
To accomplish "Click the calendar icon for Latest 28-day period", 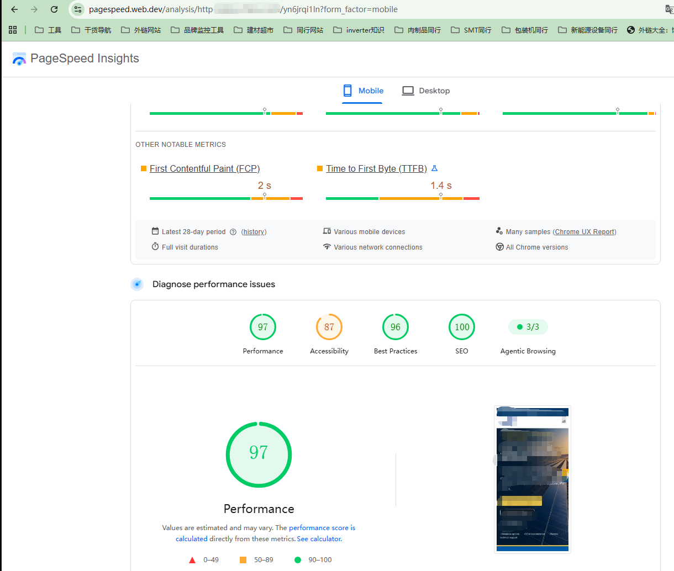I will tap(155, 231).
